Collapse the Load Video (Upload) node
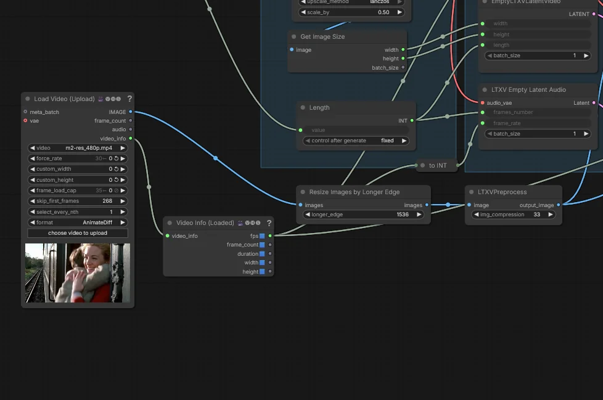Screen dimensions: 603x400 pos(28,99)
